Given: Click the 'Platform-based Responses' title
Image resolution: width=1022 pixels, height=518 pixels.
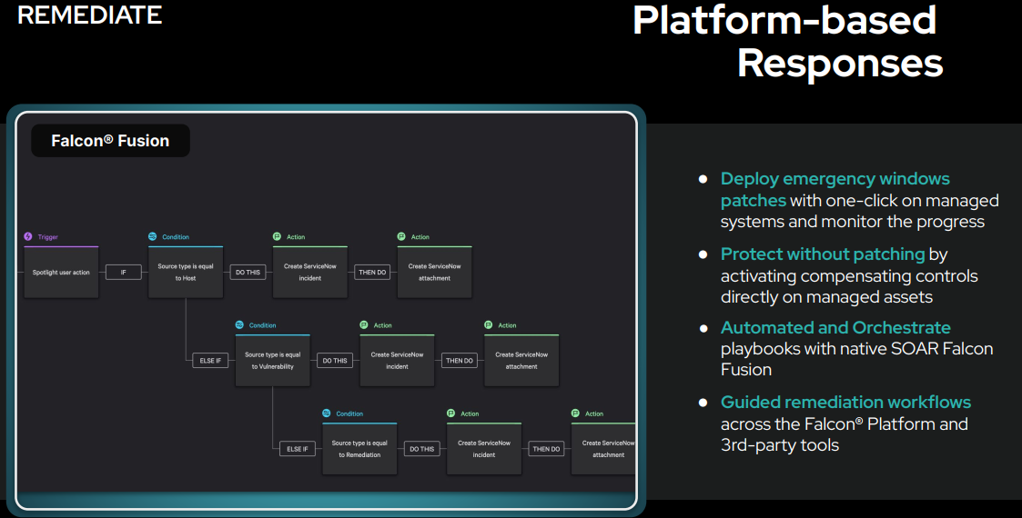Looking at the screenshot, I should (787, 41).
